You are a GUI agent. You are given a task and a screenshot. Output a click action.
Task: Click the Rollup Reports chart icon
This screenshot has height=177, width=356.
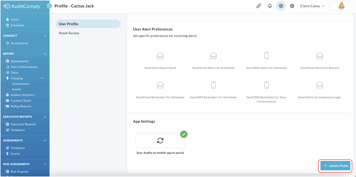(7, 106)
